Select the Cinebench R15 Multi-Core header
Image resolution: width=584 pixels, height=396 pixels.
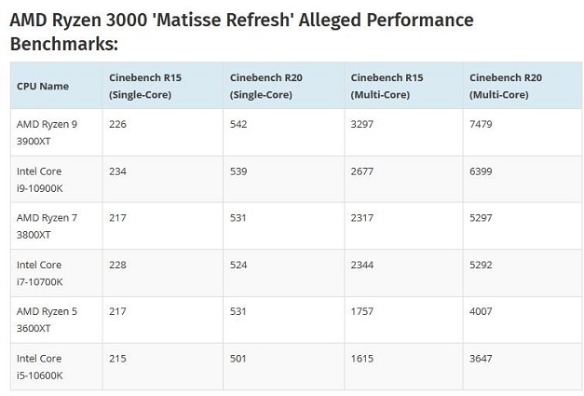tap(383, 86)
